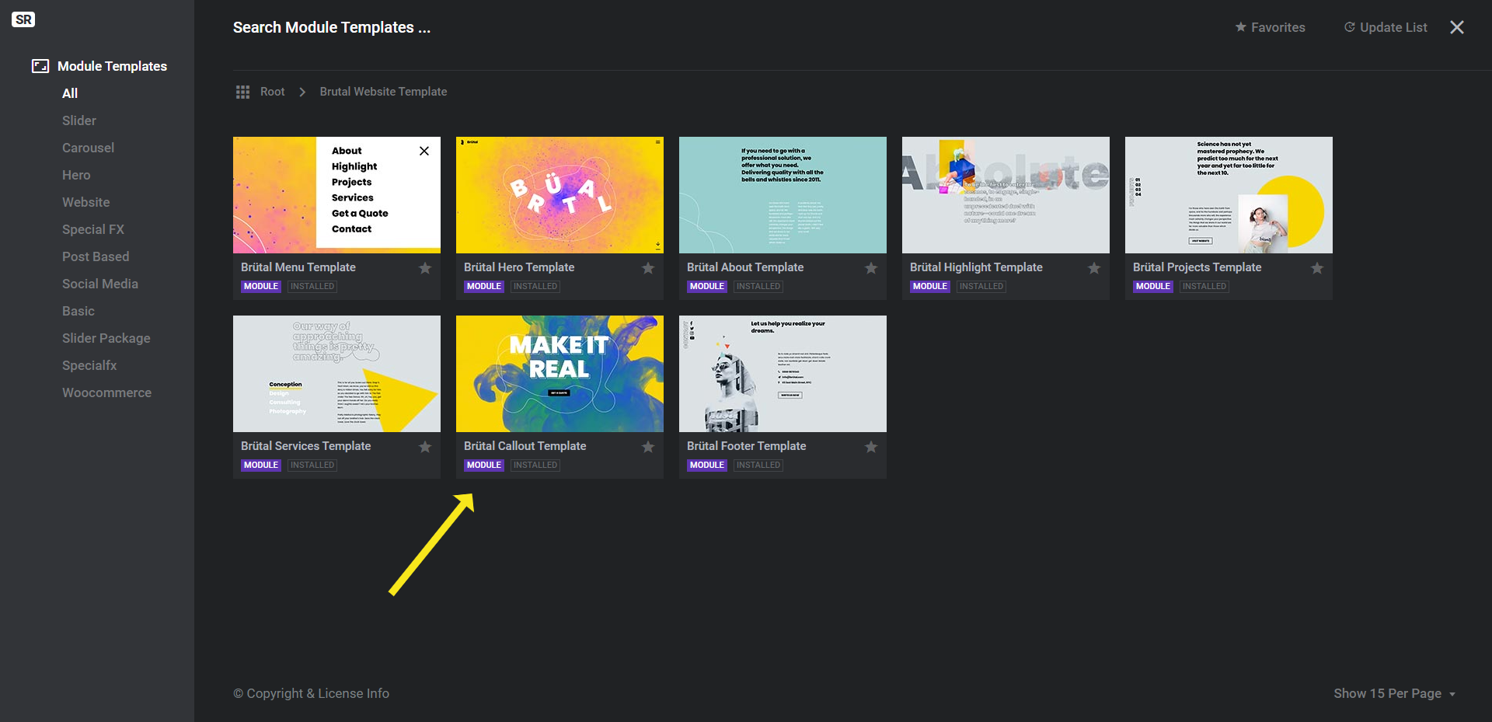Screen dimensions: 1492x722
Task: Favorite the Brütal Menu Template
Action: 425,268
